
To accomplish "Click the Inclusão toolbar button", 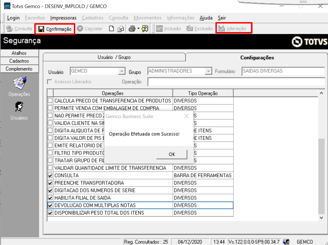I will click(169, 29).
